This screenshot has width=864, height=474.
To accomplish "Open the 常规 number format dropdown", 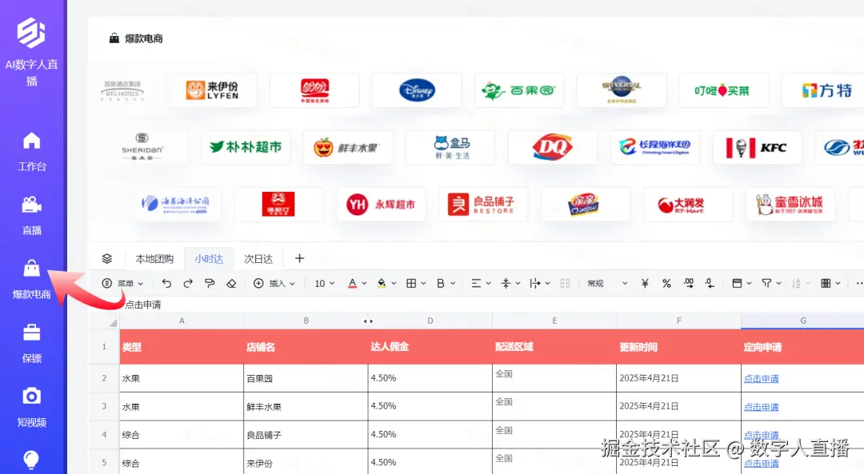I will (x=606, y=284).
